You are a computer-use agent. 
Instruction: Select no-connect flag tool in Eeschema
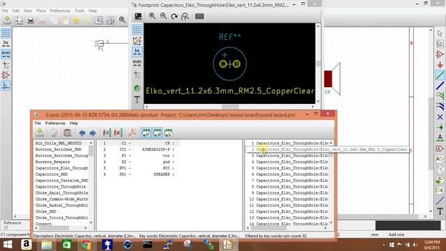[440, 117]
